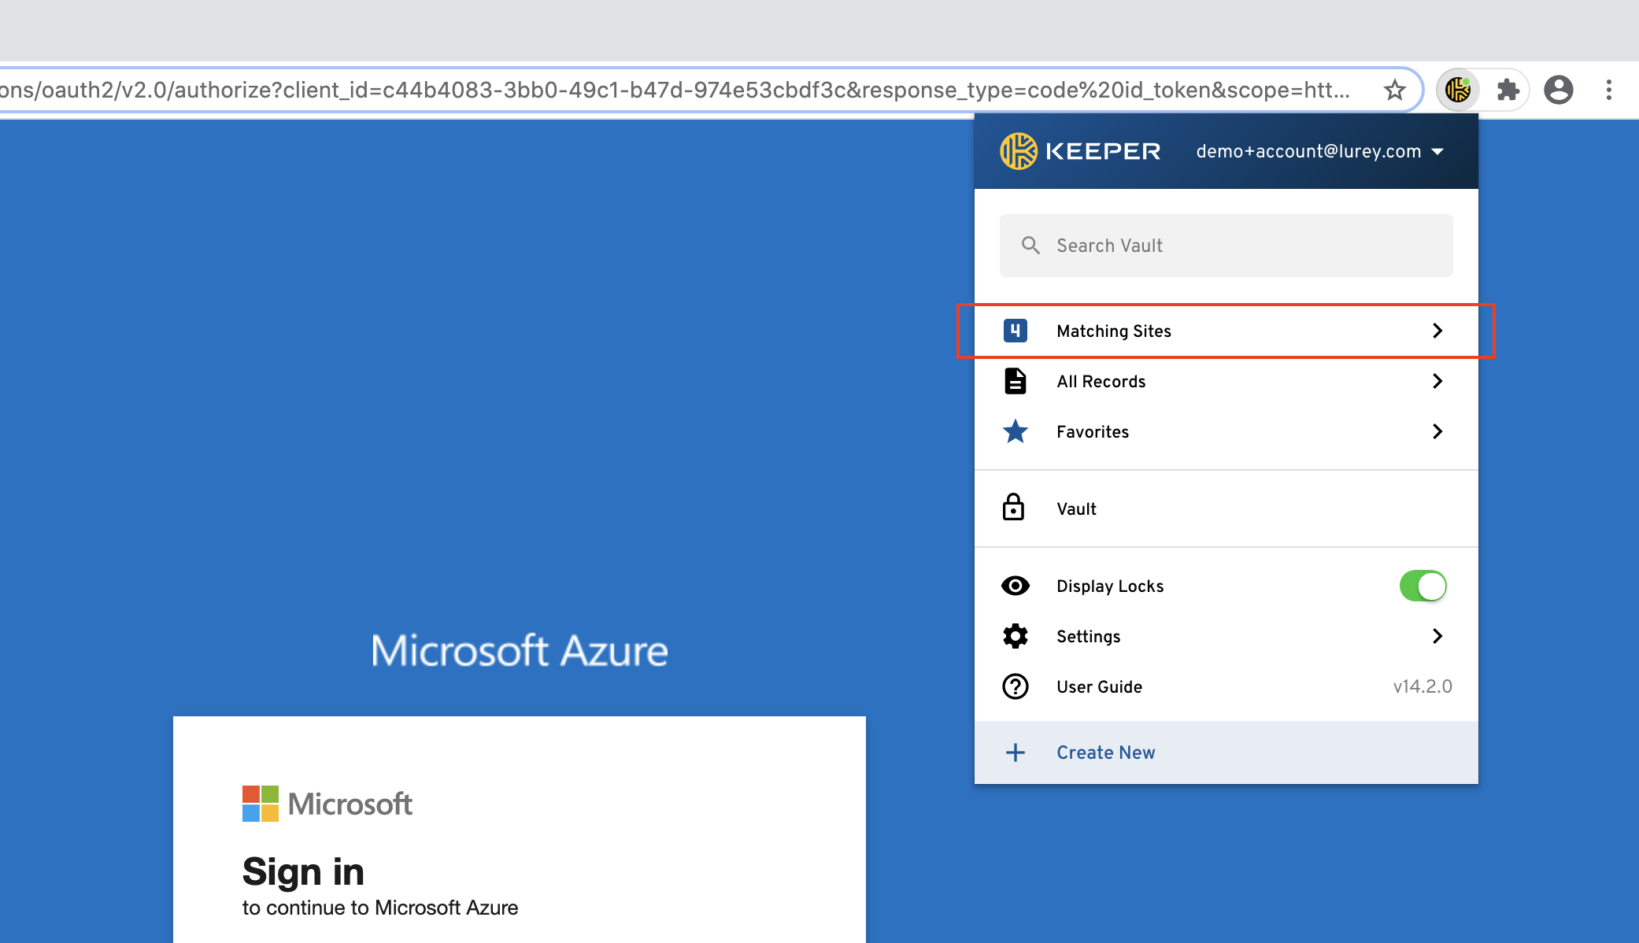Viewport: 1639px width, 943px height.
Task: Click the demo+account@lurey.com email text
Action: point(1308,151)
